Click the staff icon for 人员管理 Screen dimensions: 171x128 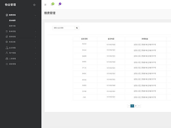(x=7, y=59)
